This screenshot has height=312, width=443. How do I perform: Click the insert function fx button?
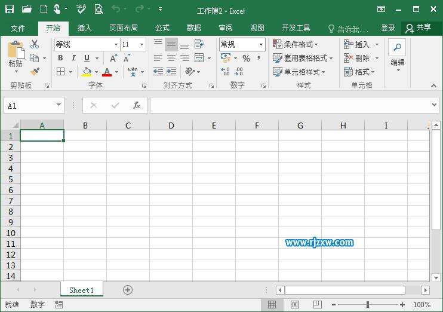point(137,105)
